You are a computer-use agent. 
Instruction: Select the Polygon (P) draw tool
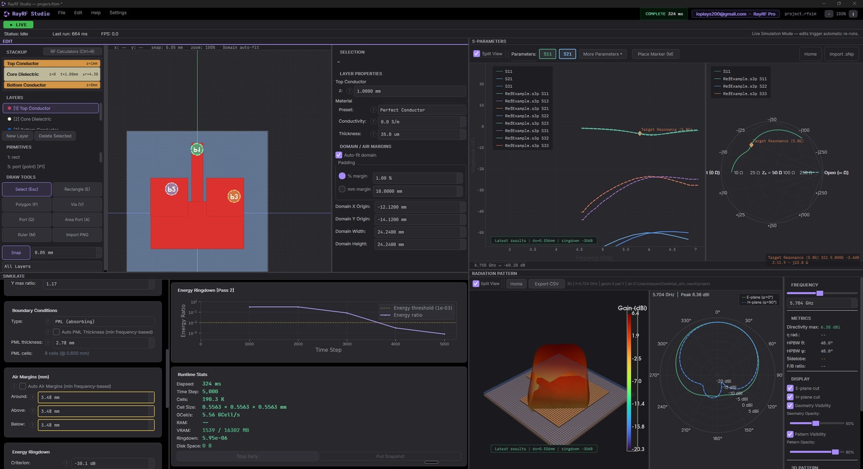[26, 204]
